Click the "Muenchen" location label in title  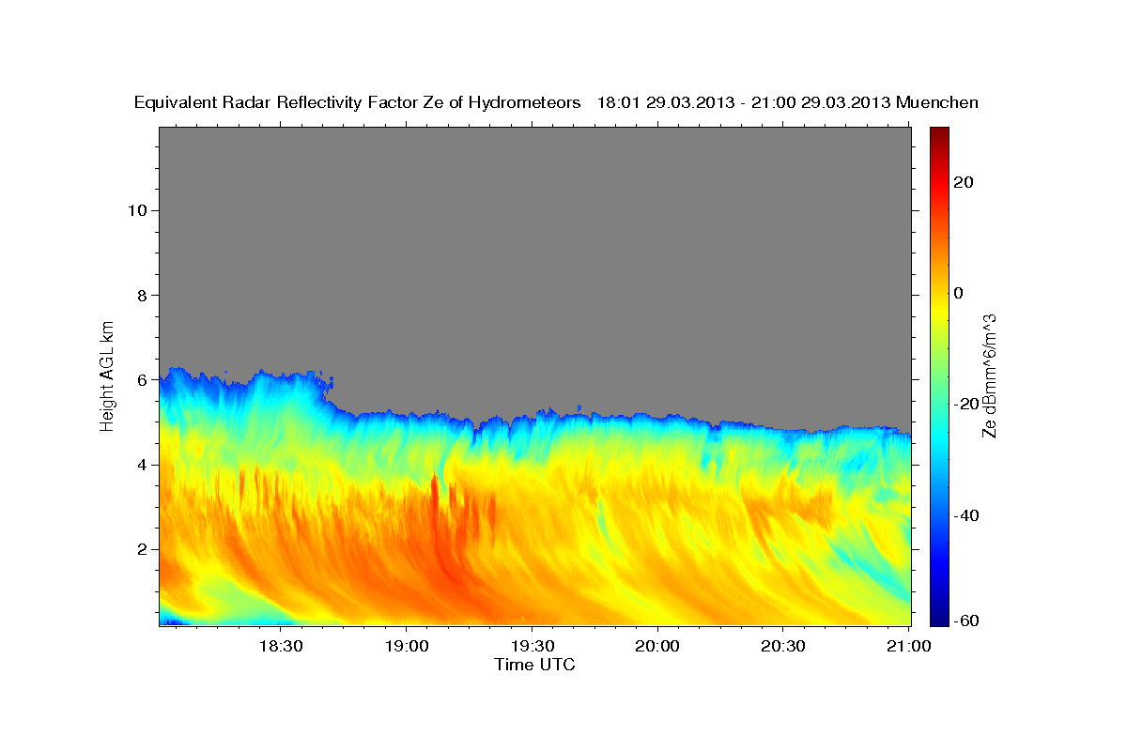(938, 102)
